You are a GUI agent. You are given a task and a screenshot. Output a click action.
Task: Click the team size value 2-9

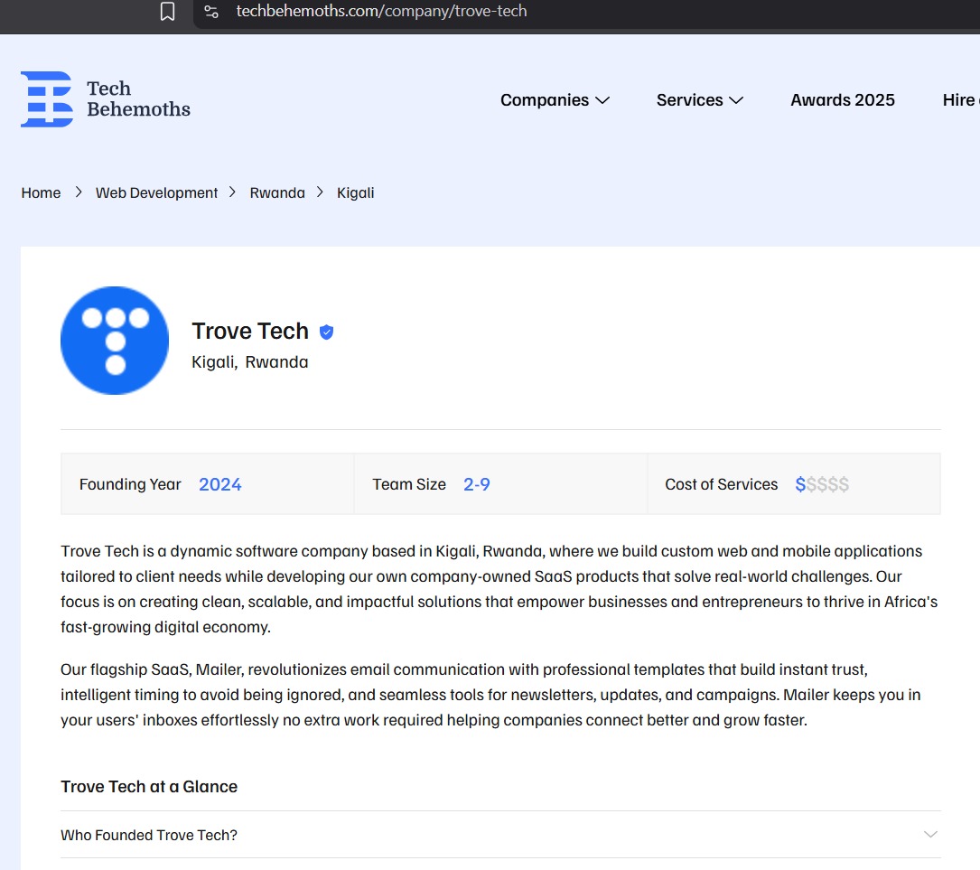pos(476,484)
